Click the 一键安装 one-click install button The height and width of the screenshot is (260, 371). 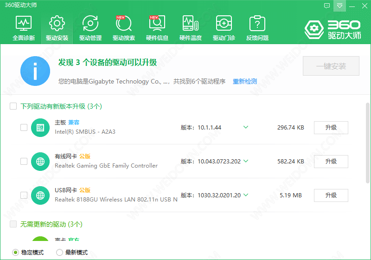click(331, 66)
